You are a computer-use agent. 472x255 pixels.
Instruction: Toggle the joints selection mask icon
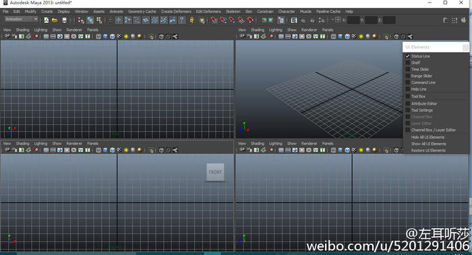pyautogui.click(x=127, y=20)
